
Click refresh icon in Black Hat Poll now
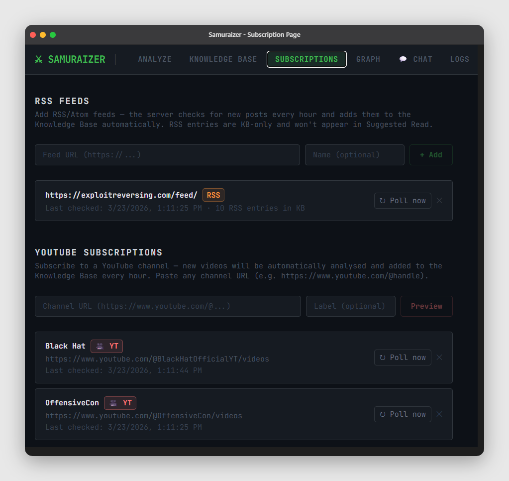click(x=383, y=358)
